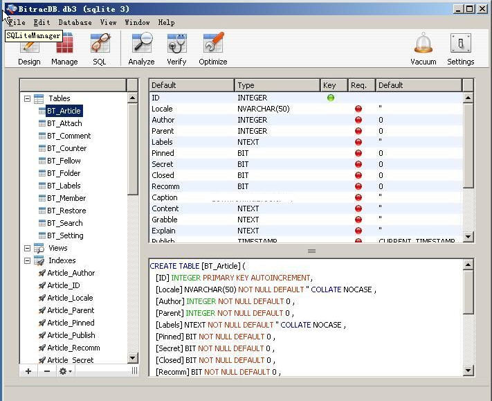Open the File menu
492x401 pixels.
coord(17,22)
